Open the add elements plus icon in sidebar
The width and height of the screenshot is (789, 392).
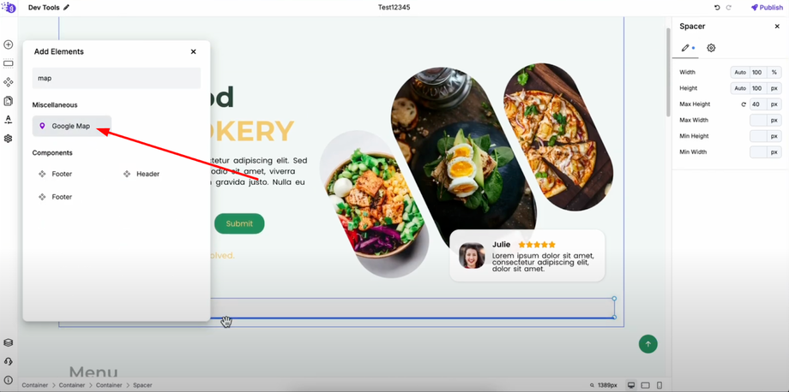[x=8, y=45]
